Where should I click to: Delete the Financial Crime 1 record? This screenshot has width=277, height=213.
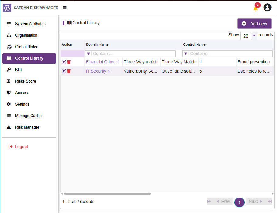(69, 62)
